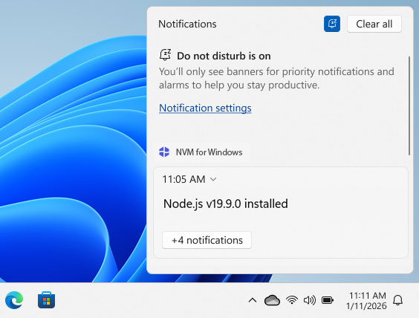Screen dimensions: 419x318
Task: Click the NVM for Windows app icon
Action: click(x=164, y=152)
